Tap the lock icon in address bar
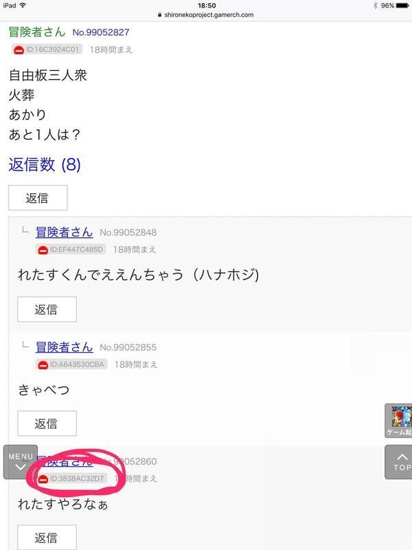Viewport: 412px width, 550px height. point(160,14)
